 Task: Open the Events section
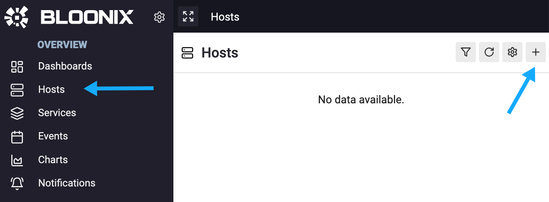(53, 136)
